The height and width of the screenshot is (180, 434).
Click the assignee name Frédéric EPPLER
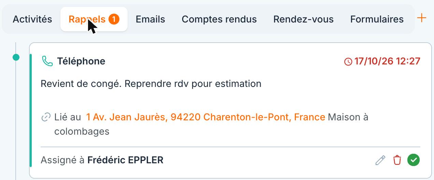tap(125, 160)
